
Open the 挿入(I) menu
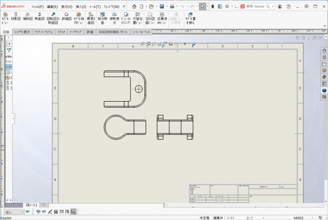[x=81, y=7]
